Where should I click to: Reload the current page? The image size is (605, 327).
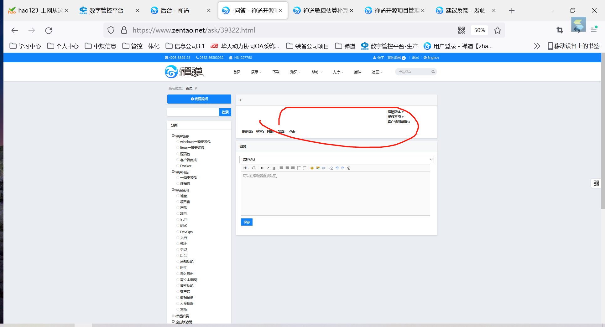49,30
